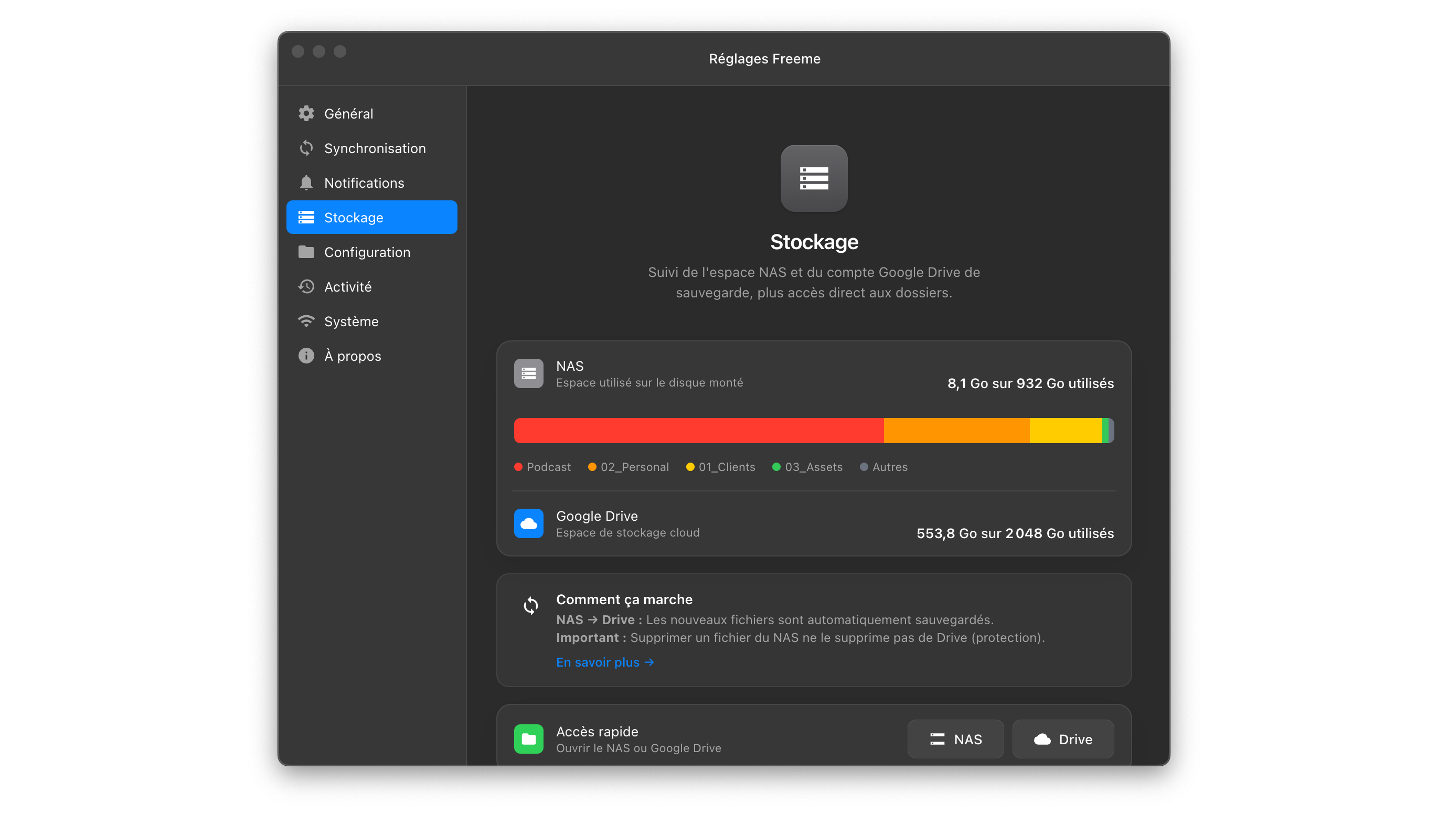1448x814 pixels.
Task: Click the Système wifi icon
Action: 306,322
